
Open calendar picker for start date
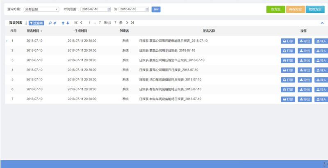click(x=109, y=9)
